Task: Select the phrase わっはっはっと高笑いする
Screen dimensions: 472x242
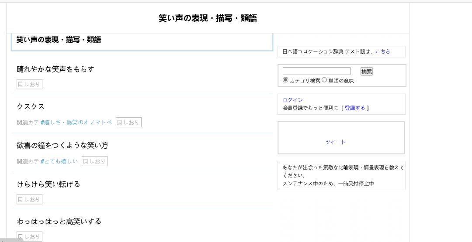Action: point(59,221)
